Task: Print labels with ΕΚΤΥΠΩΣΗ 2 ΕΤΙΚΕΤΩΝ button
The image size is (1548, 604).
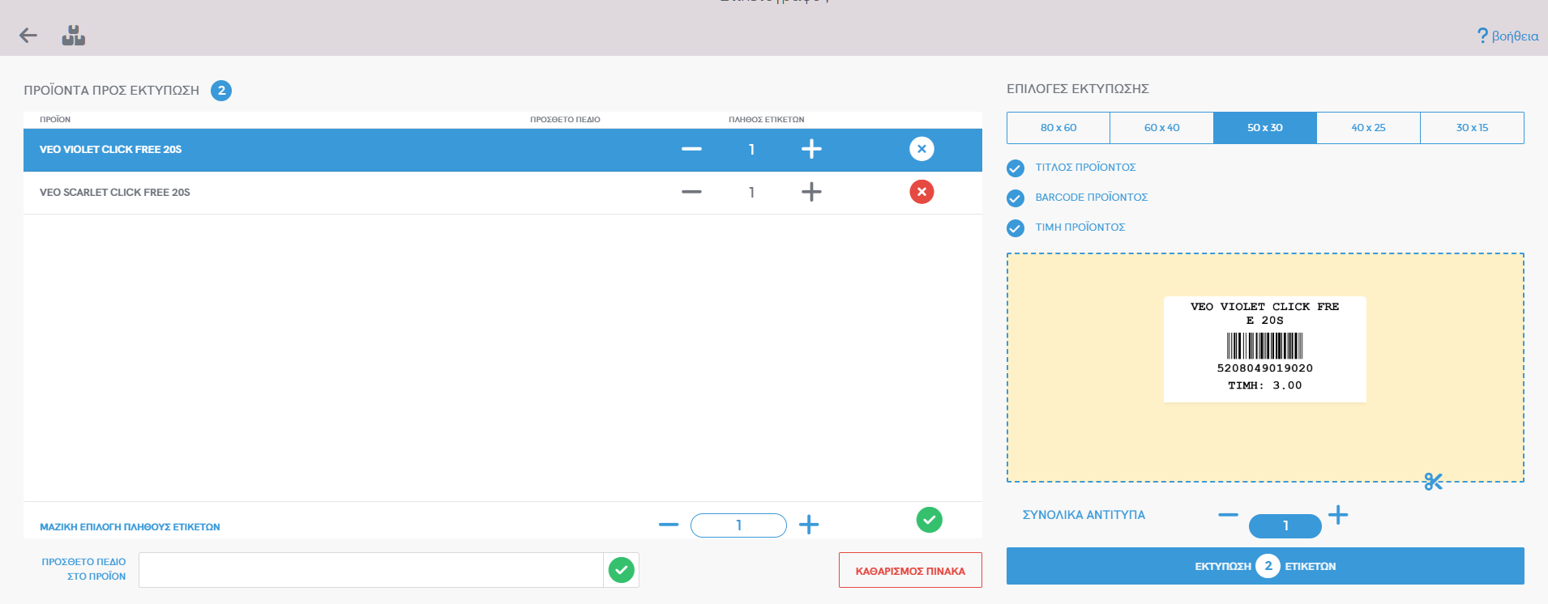Action: tap(1265, 566)
